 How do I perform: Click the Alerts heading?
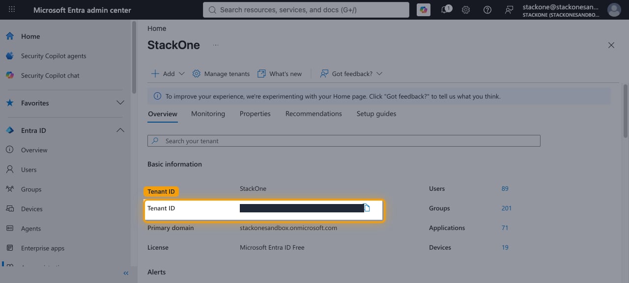point(157,272)
